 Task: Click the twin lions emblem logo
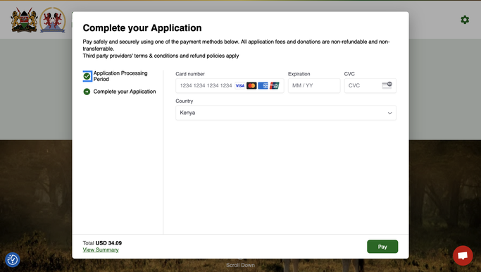point(52,20)
